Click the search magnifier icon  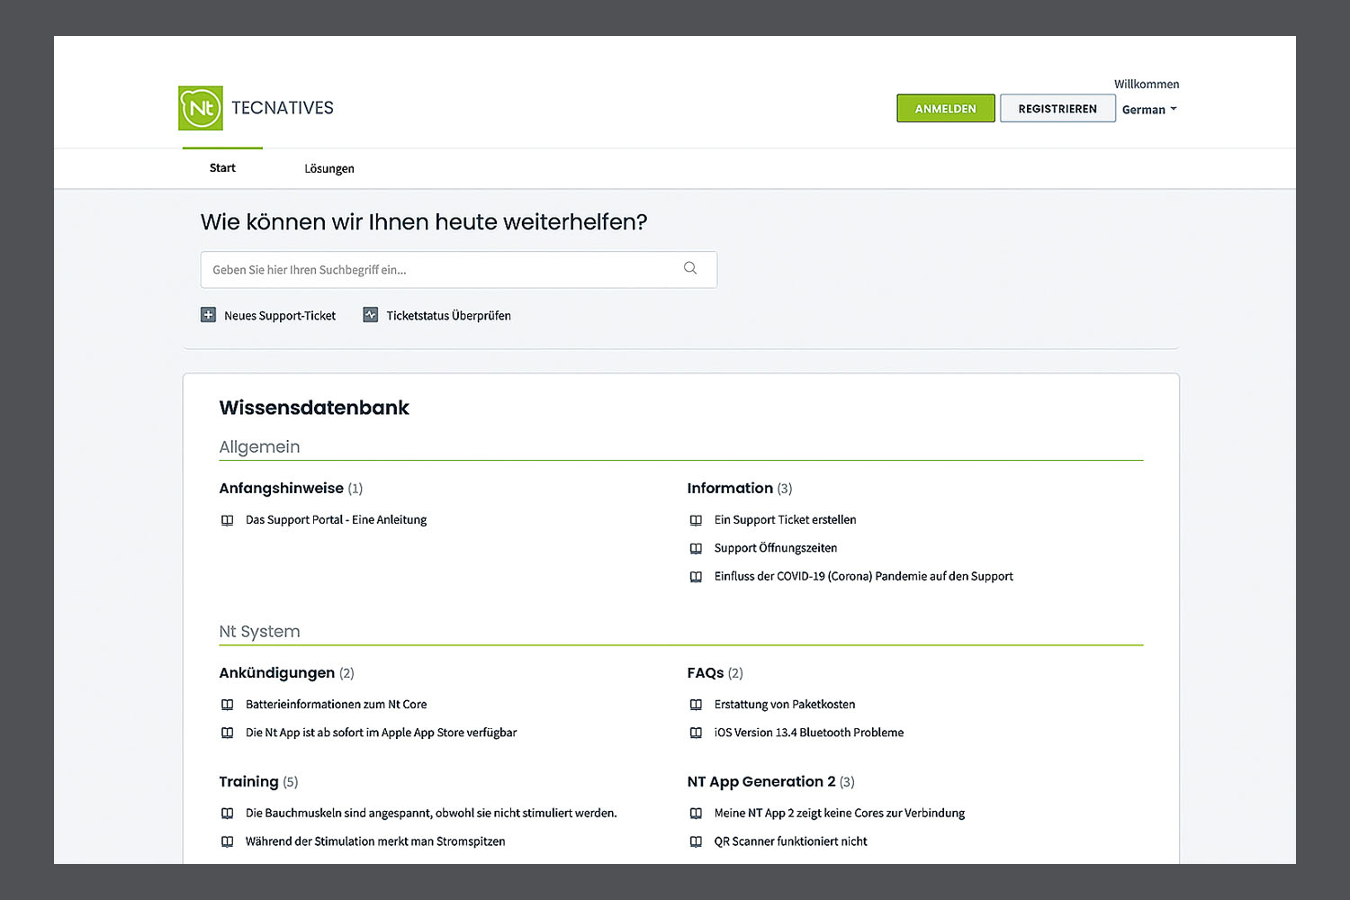coord(690,268)
